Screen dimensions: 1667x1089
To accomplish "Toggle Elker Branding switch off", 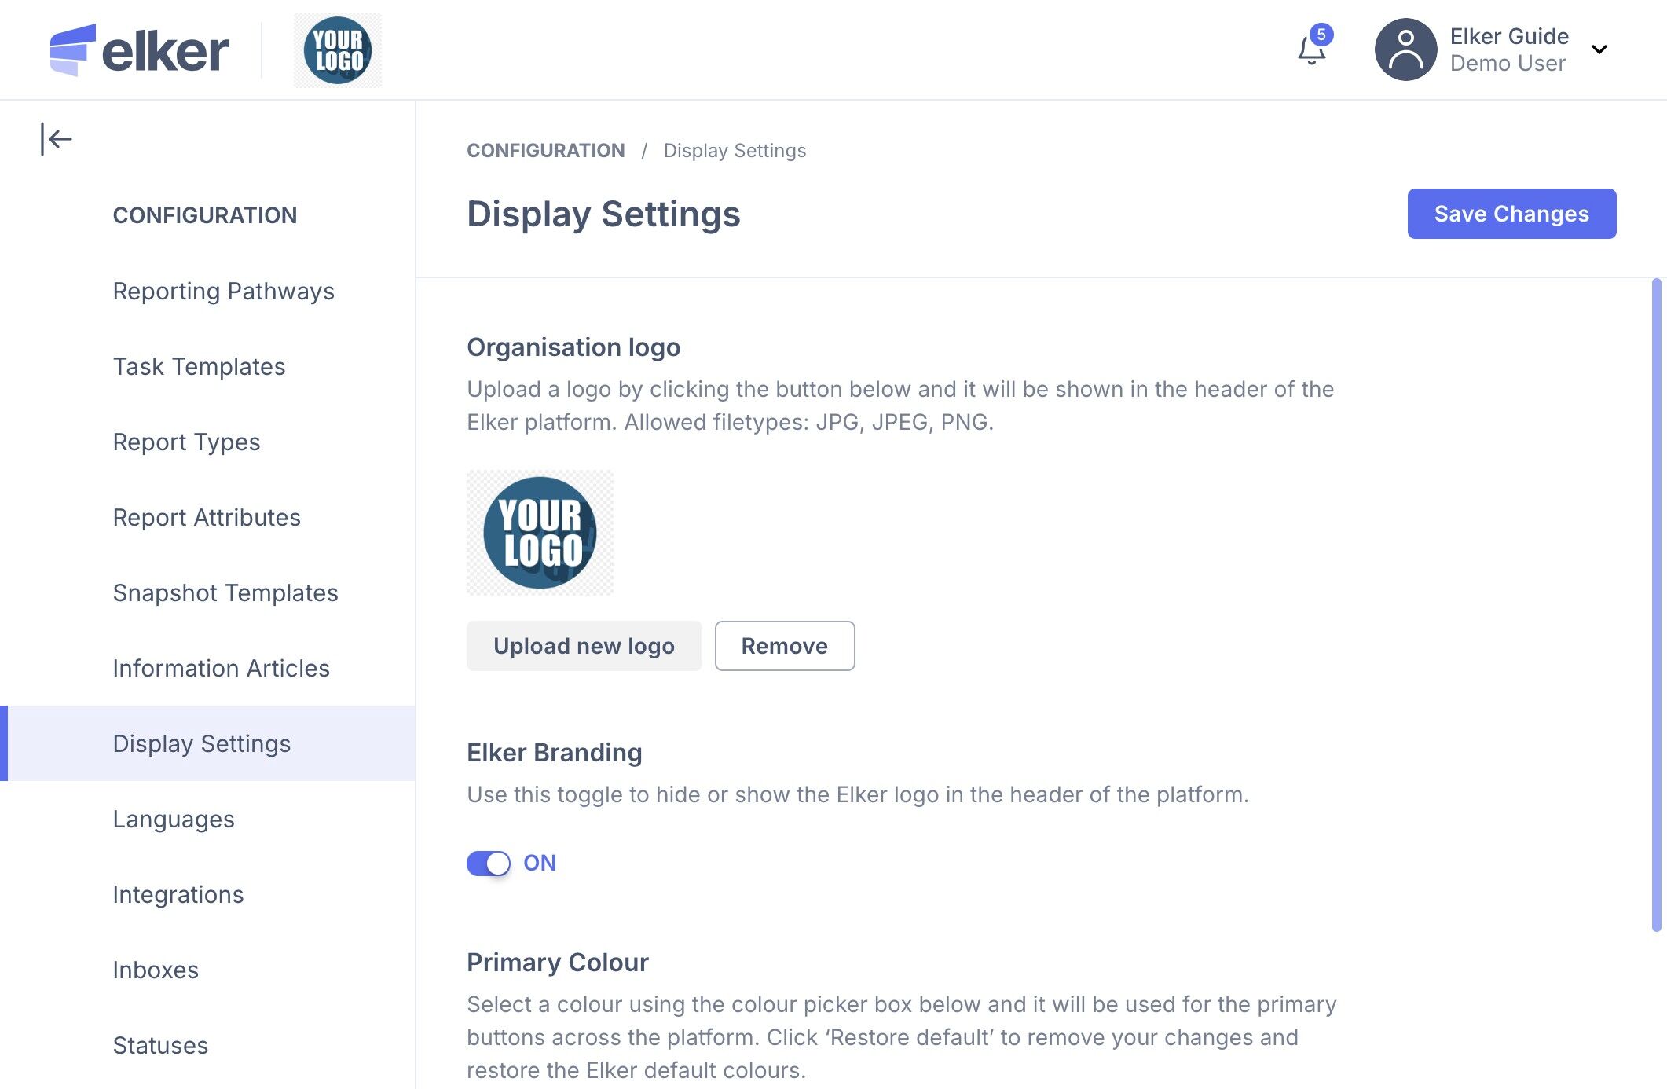I will click(489, 863).
